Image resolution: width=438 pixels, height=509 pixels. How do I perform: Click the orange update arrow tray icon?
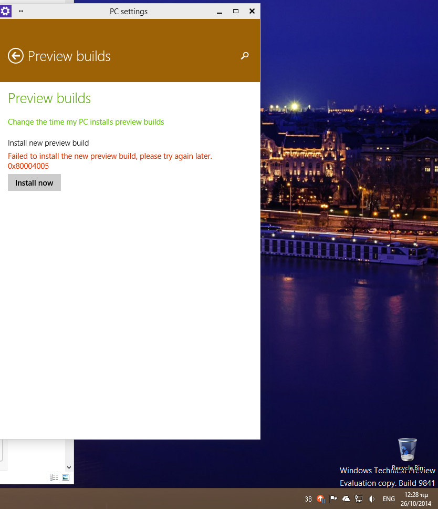coord(321,498)
